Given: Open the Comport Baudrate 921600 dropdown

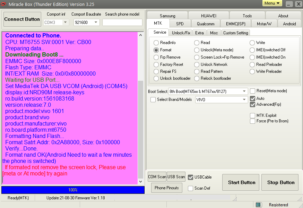Looking at the screenshot, I should click(96, 23).
